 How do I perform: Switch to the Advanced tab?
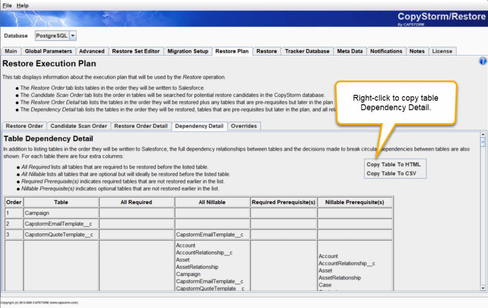click(x=92, y=51)
